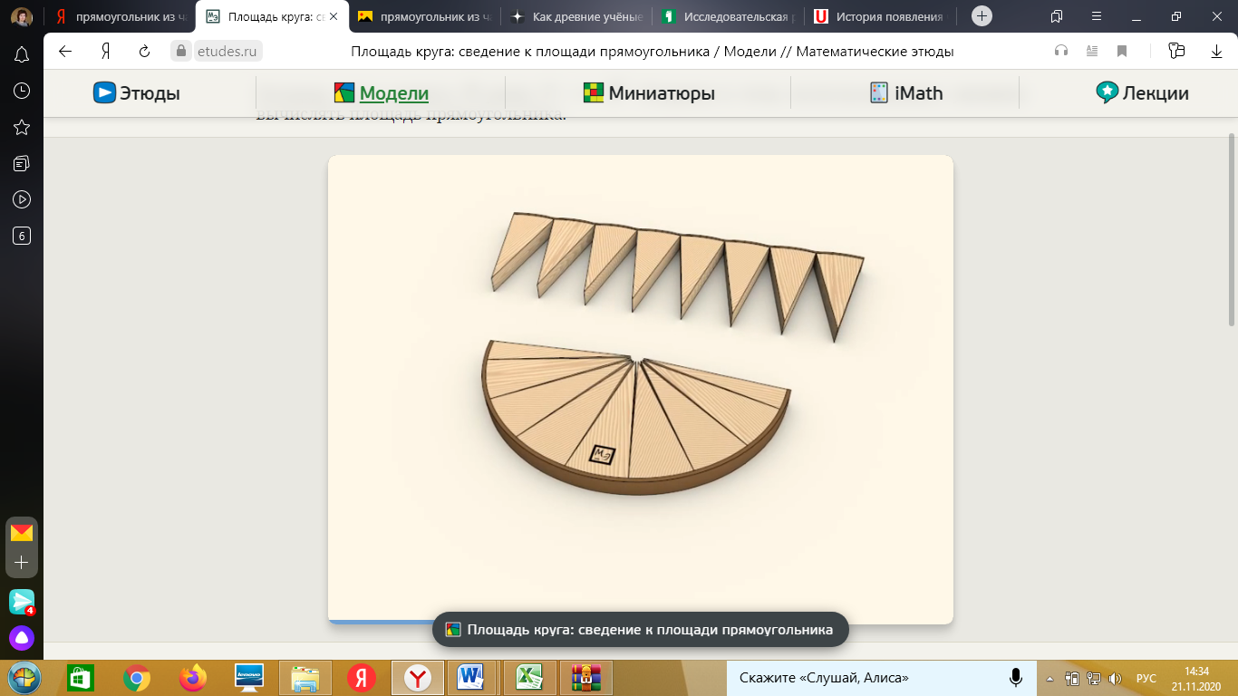Add a sidebar app with the plus button

[22, 563]
